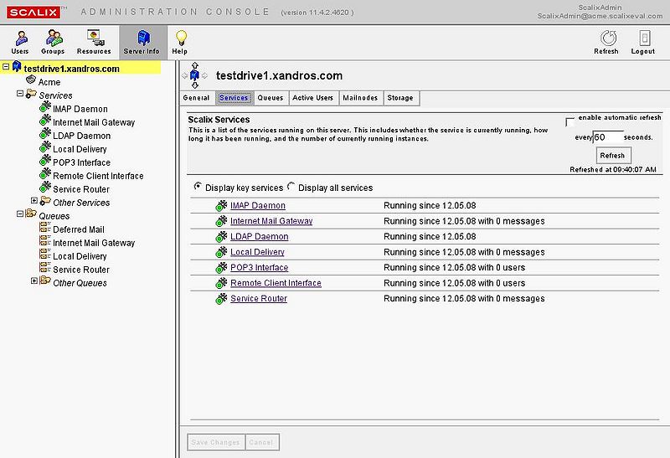This screenshot has height=458, width=670.
Task: Select Display key services radio button
Action: coord(198,187)
